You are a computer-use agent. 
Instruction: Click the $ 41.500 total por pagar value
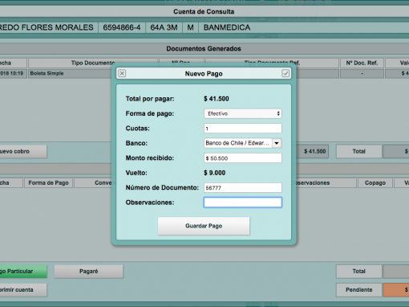[x=217, y=99]
